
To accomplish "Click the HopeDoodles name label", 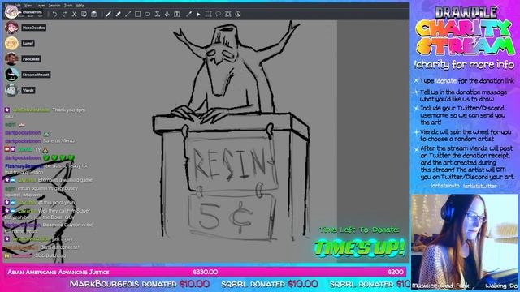I will point(34,28).
